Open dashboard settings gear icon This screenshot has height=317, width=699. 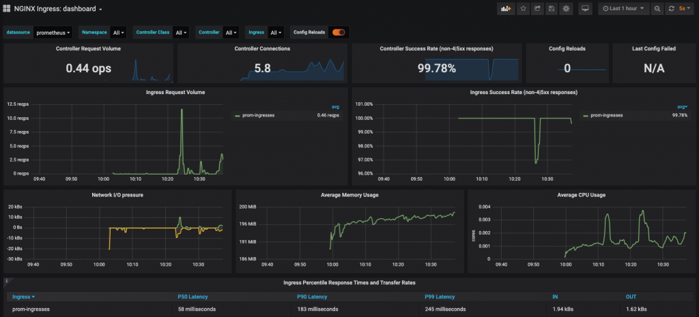[x=566, y=8]
